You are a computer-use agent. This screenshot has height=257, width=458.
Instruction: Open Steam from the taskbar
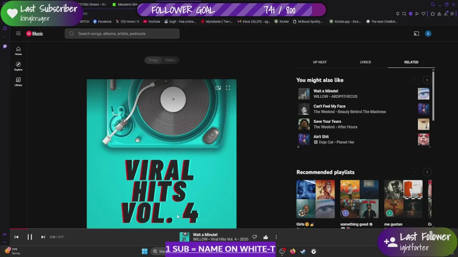[x=303, y=251]
